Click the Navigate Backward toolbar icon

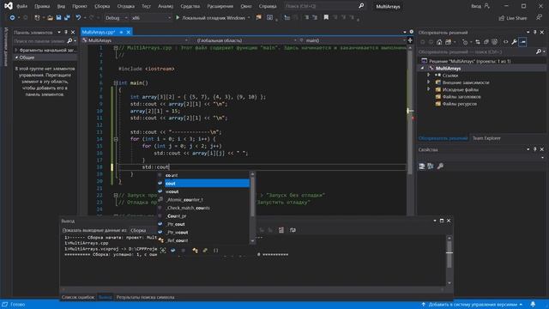12,17
